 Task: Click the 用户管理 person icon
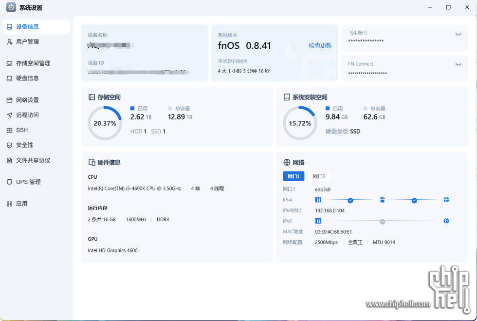click(9, 42)
